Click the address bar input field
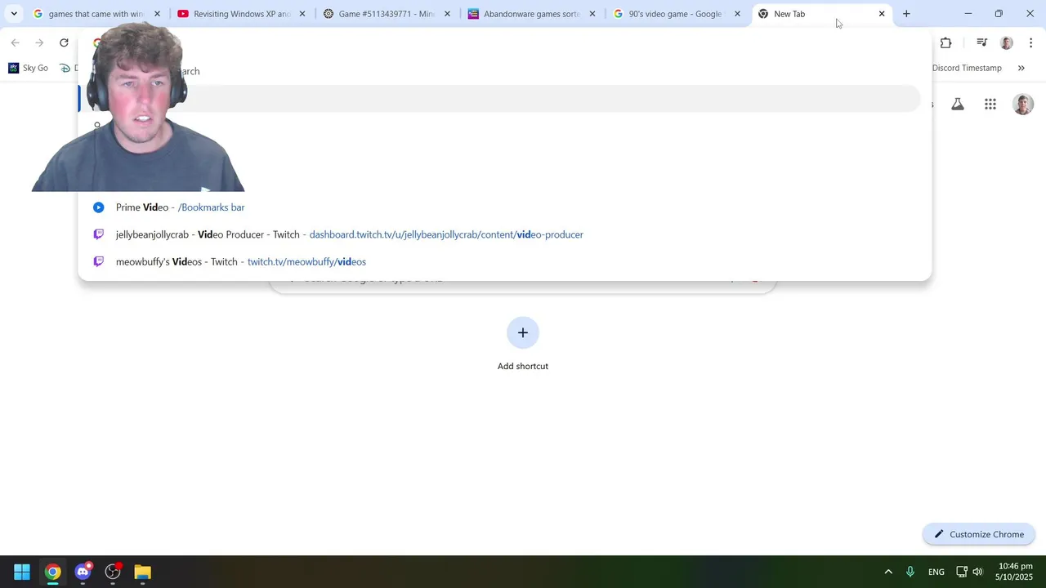The height and width of the screenshot is (588, 1046). [504, 42]
